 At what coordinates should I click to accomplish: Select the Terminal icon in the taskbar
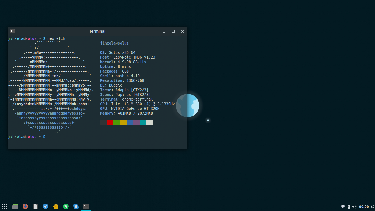(86, 206)
